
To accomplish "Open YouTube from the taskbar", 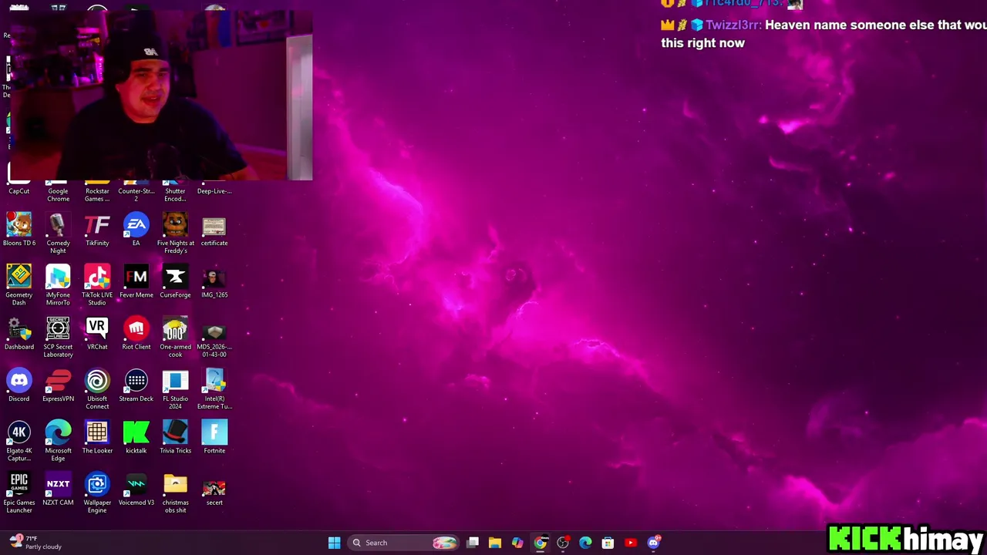I will click(x=631, y=543).
